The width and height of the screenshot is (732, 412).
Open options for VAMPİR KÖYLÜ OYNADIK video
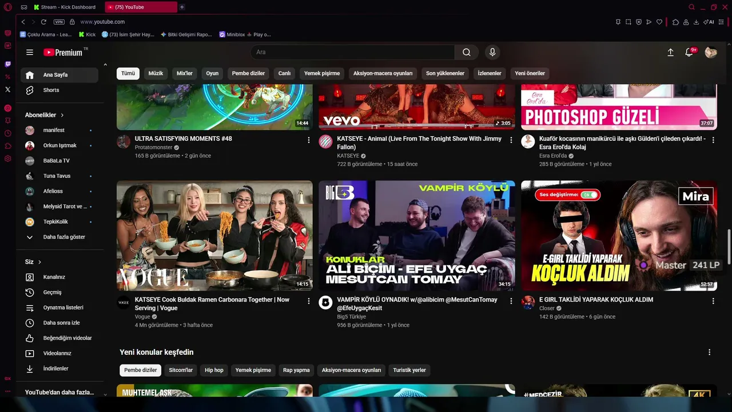[511, 301]
